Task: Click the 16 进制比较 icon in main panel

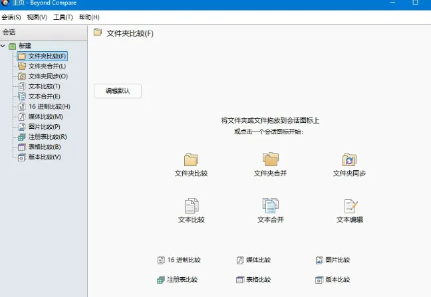Action: [161, 260]
